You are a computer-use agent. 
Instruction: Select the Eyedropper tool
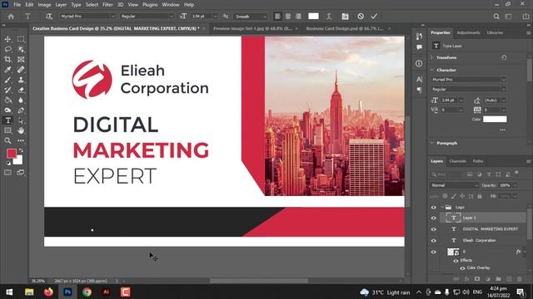click(x=7, y=70)
